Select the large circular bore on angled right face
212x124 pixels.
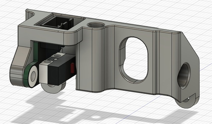(x=184, y=76)
